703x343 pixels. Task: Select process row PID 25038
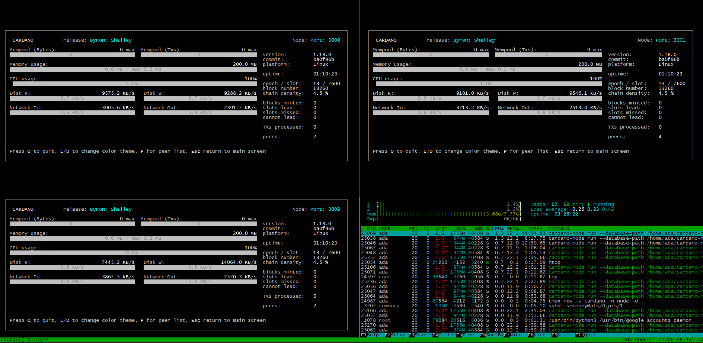click(532, 238)
